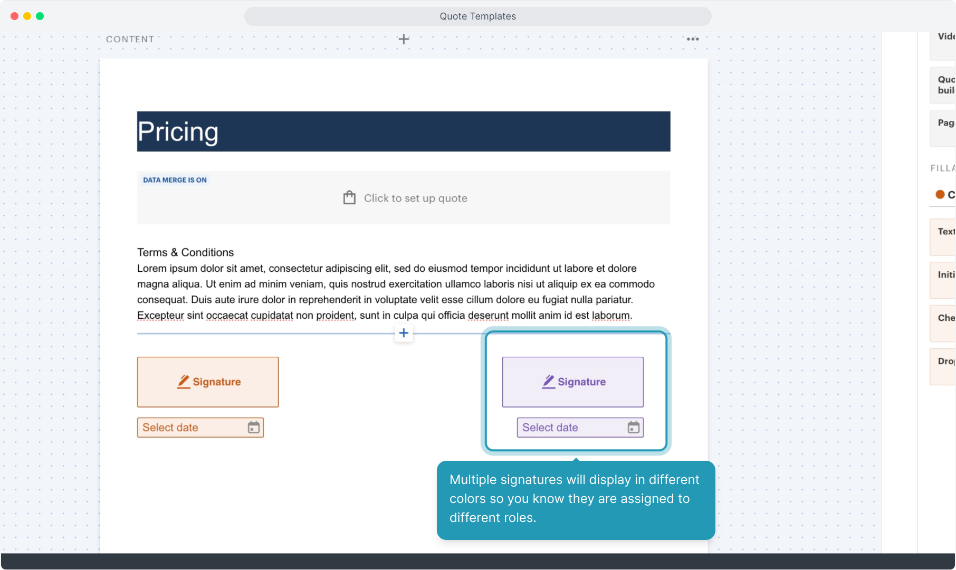Click the Quote Templates title bar text

(478, 16)
